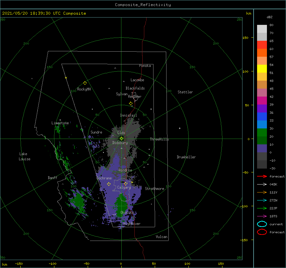The width and height of the screenshot is (286, 268).
Task: Pick the cyan 27ZW arrow icon
Action: point(262,200)
